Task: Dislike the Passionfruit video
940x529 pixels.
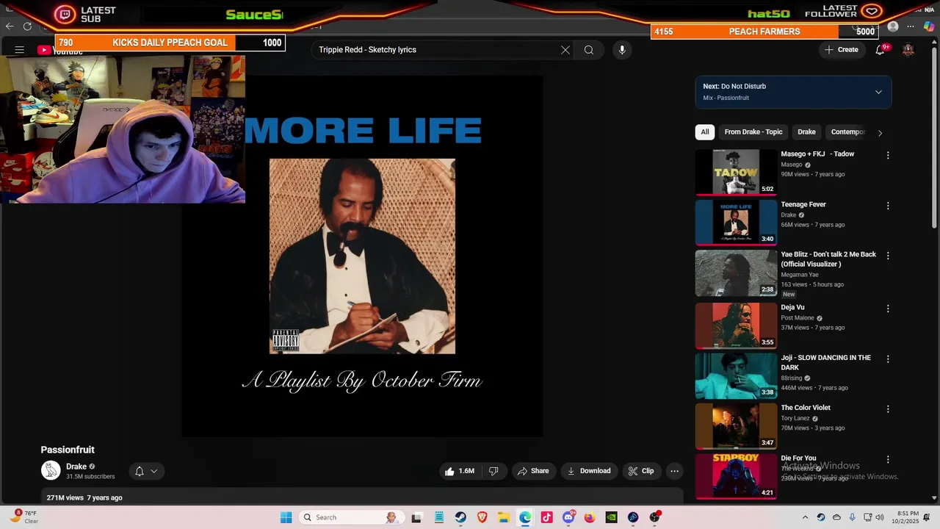Action: click(x=493, y=471)
